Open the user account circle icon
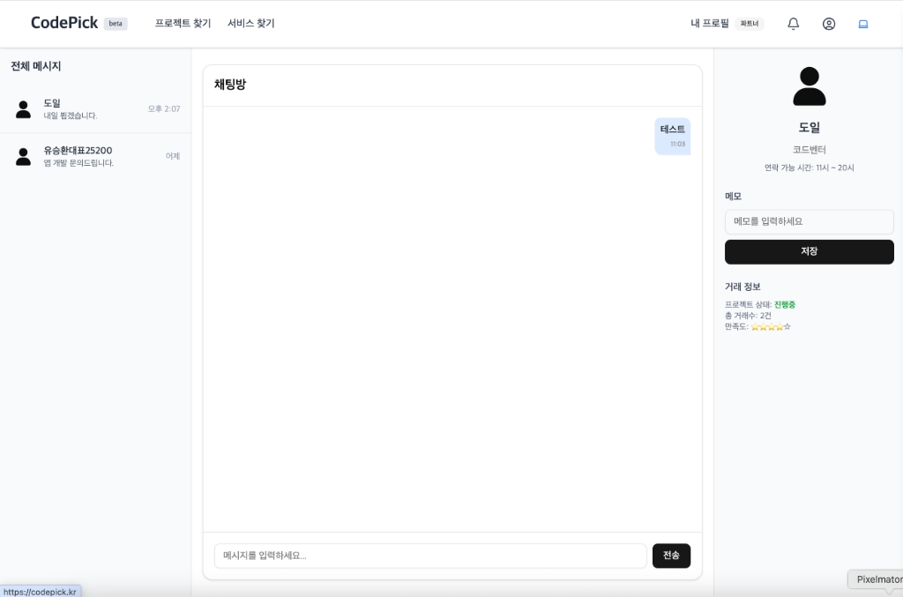This screenshot has width=903, height=597. tap(829, 24)
